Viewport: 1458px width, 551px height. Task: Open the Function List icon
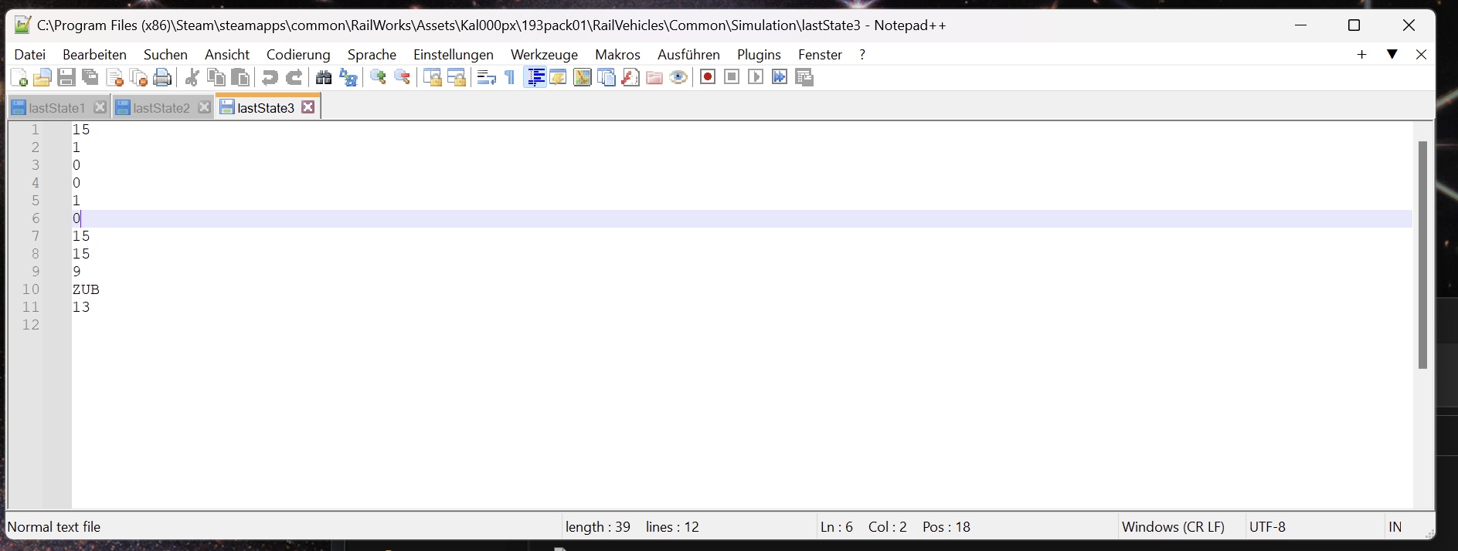click(x=630, y=77)
